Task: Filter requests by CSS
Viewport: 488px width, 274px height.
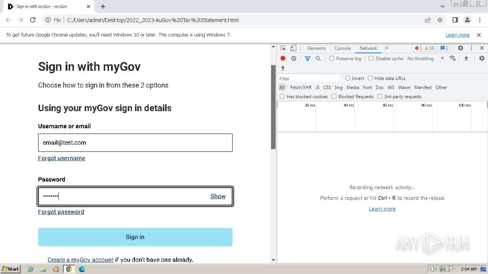Action: (x=327, y=88)
